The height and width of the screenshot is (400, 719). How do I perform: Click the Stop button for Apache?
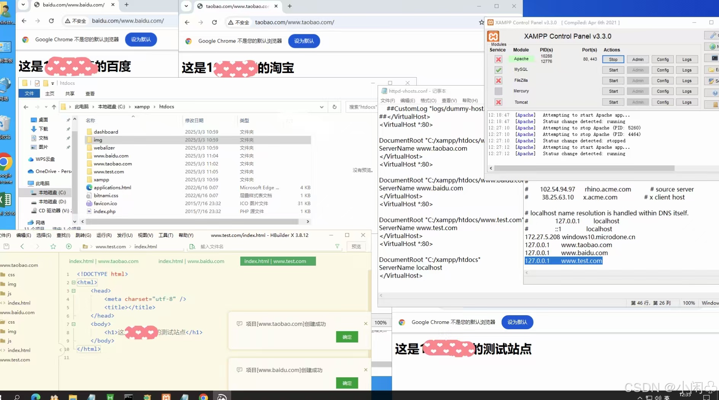[613, 59]
